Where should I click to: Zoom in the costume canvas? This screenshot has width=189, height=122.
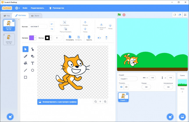(x=105, y=102)
